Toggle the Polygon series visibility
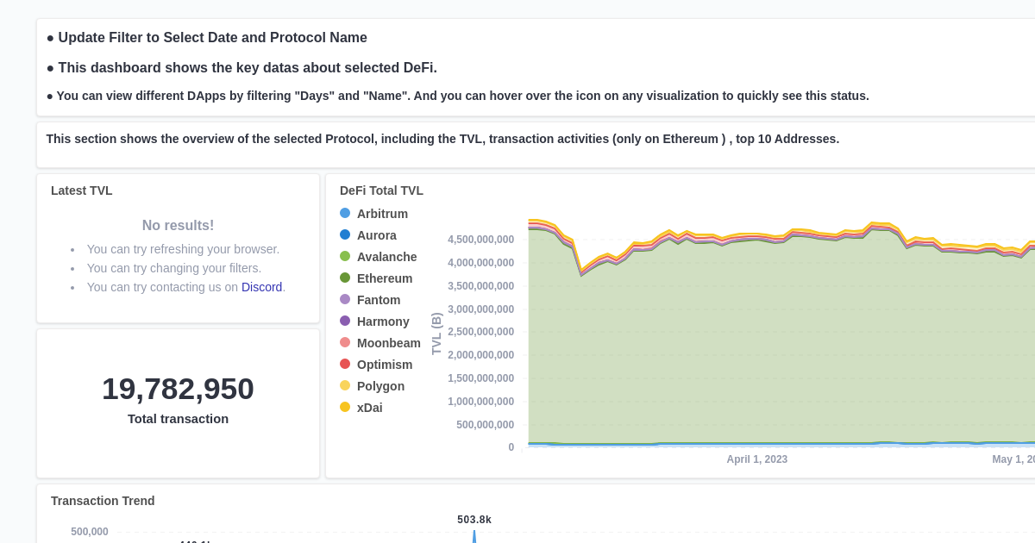The width and height of the screenshot is (1035, 543). tap(346, 385)
